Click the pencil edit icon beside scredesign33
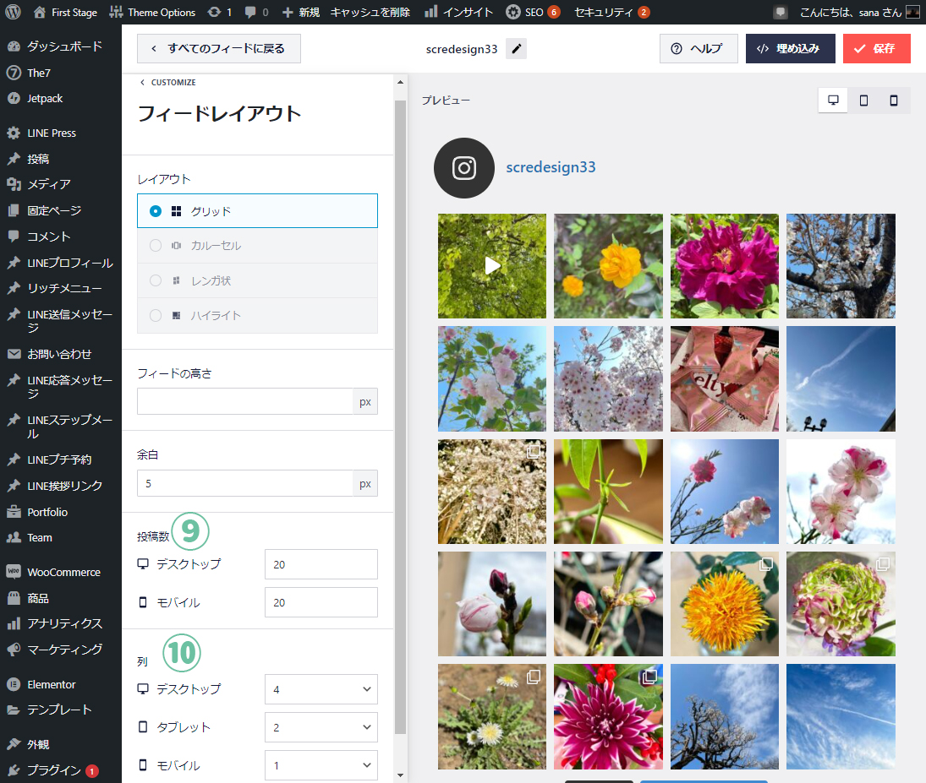This screenshot has width=926, height=783. (x=516, y=49)
